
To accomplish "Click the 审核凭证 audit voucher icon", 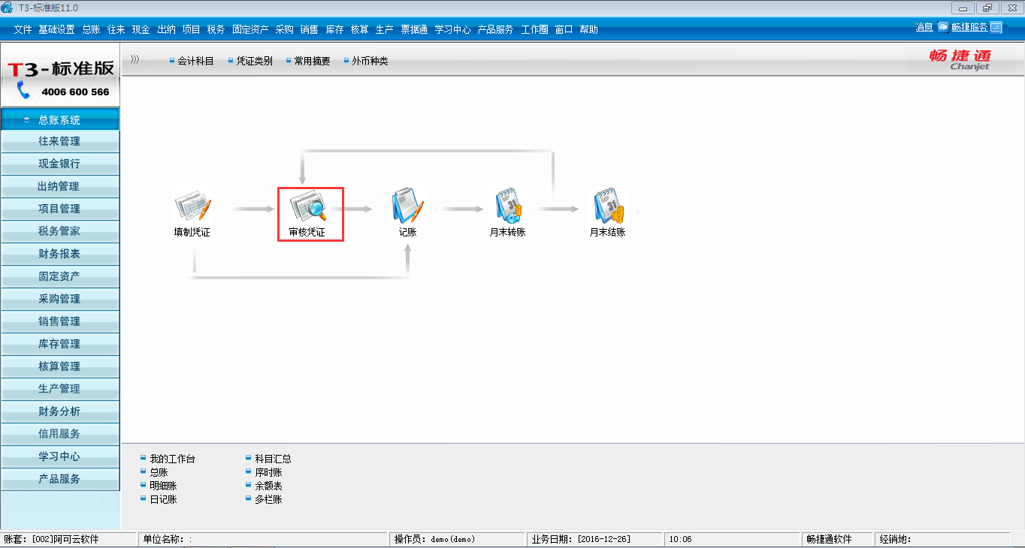I will [x=308, y=207].
